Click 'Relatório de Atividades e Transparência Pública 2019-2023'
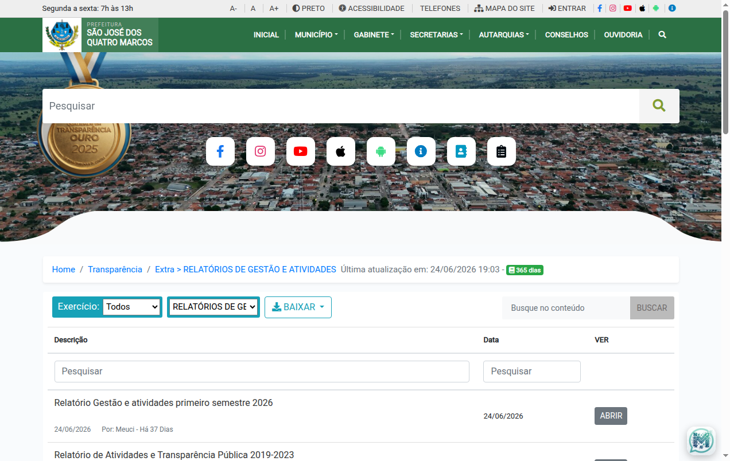Screen dimensions: 730x461 tap(174, 455)
